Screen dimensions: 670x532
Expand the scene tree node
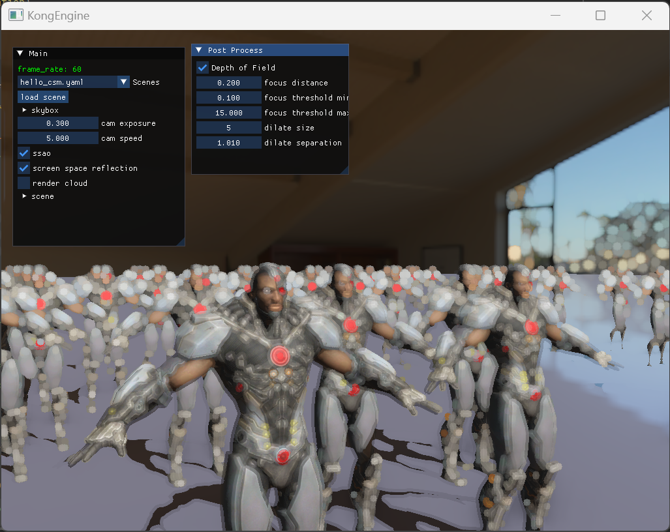pos(24,196)
